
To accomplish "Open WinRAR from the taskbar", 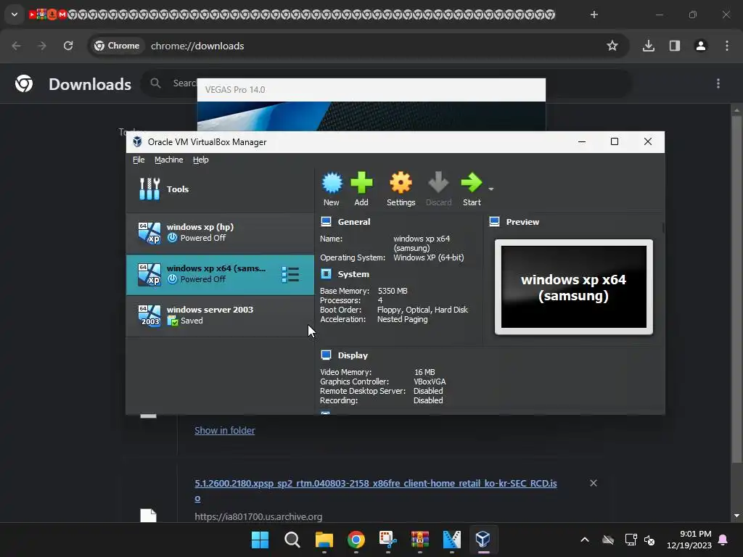I will [420, 540].
